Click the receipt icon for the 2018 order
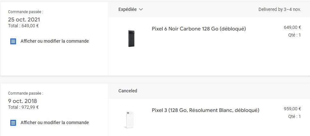Viewport: 310px width, 136px height. pyautogui.click(x=13, y=123)
